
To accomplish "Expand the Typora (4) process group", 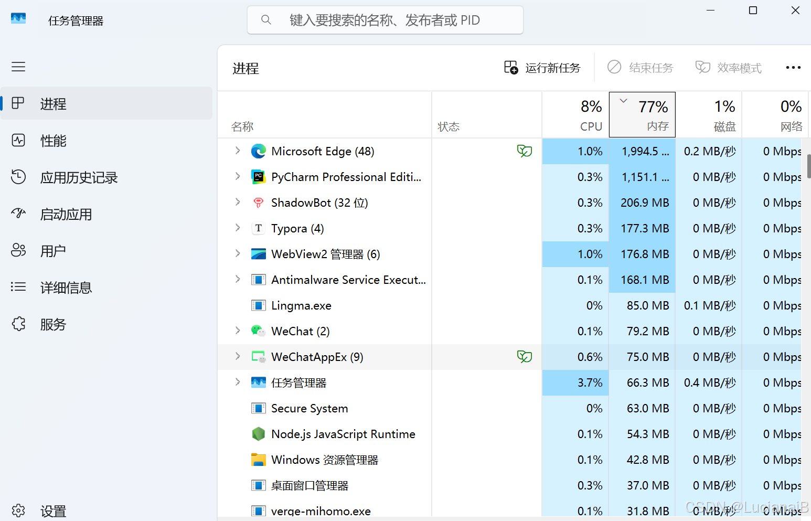I will pyautogui.click(x=238, y=228).
